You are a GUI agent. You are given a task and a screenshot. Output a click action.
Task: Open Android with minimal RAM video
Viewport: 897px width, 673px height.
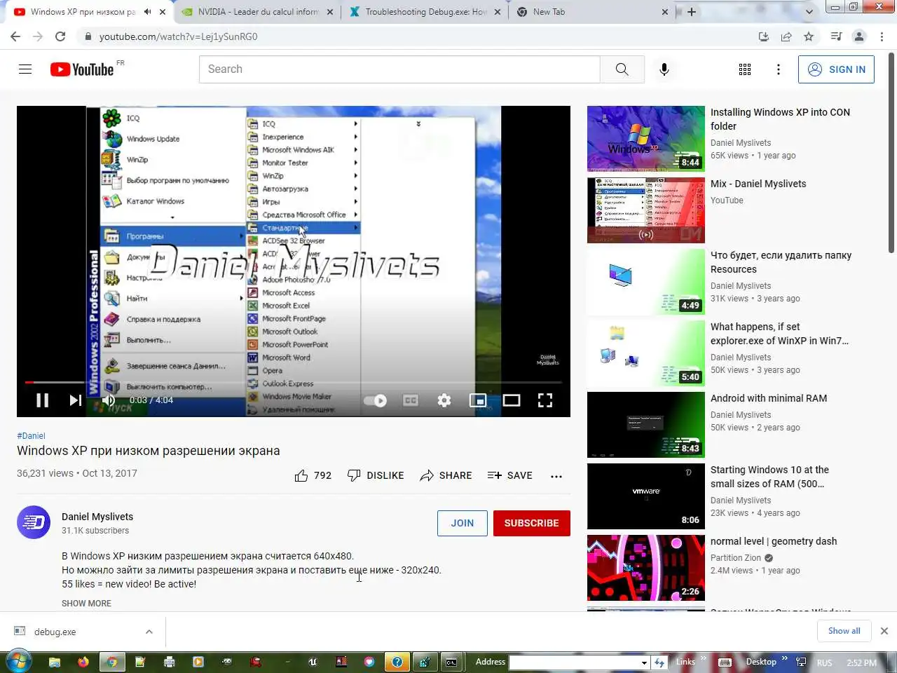[646, 425]
